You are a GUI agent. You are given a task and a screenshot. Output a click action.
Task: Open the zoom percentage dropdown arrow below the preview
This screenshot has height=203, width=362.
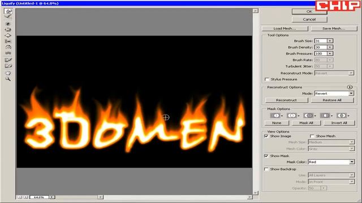coord(52,197)
